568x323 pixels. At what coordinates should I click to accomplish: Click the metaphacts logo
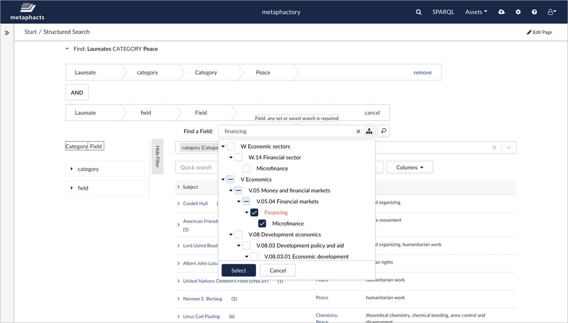coord(27,12)
